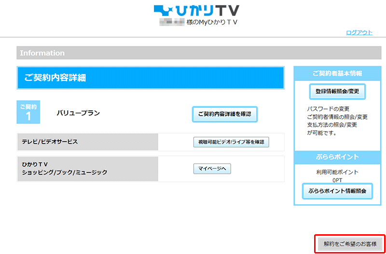Click the ぷららポイント panel heading
The width and height of the screenshot is (386, 254).
tap(337, 157)
